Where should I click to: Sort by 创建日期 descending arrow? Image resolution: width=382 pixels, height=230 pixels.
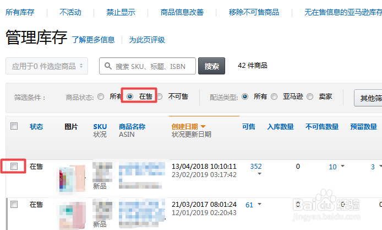click(x=203, y=126)
